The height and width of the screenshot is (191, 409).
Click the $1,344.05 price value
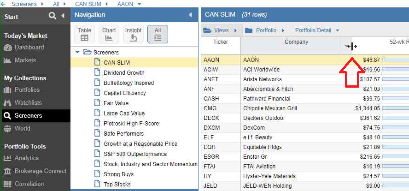coord(368,108)
